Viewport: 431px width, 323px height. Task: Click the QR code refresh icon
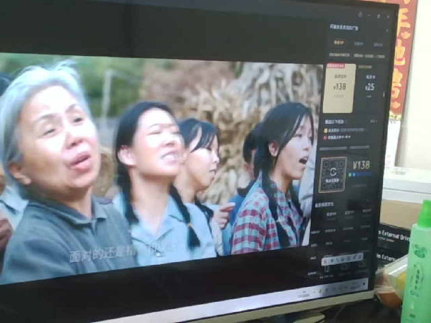[x=333, y=172]
